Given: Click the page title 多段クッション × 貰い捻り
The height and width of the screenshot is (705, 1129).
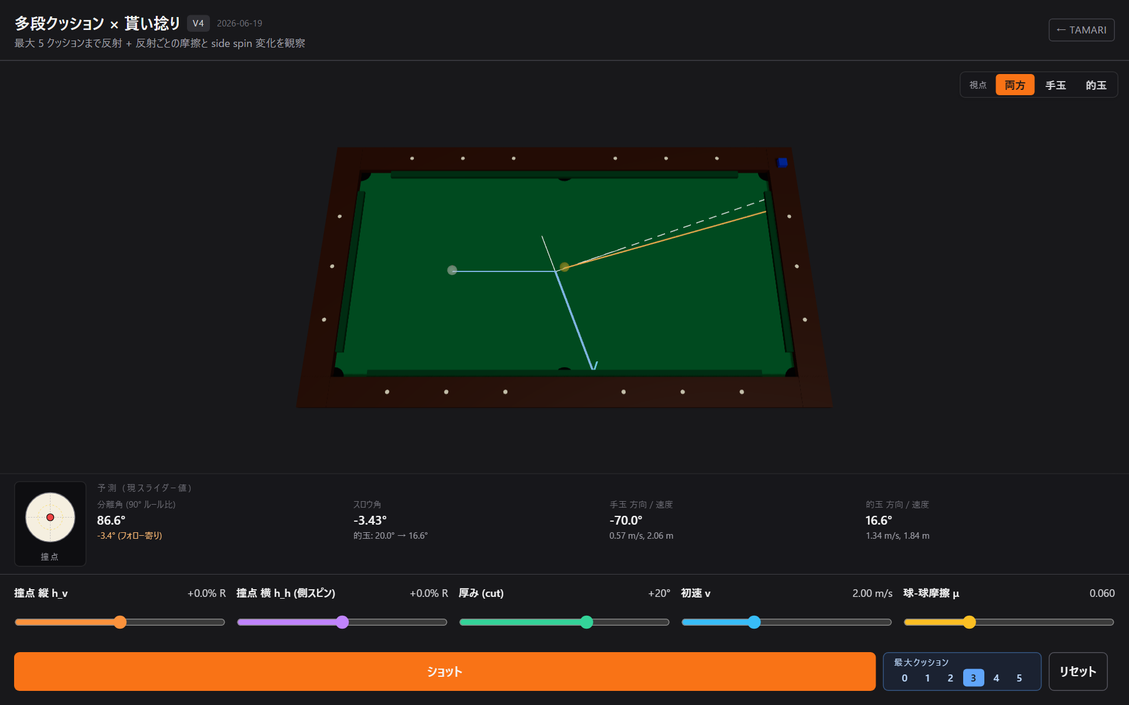Looking at the screenshot, I should 98,23.
